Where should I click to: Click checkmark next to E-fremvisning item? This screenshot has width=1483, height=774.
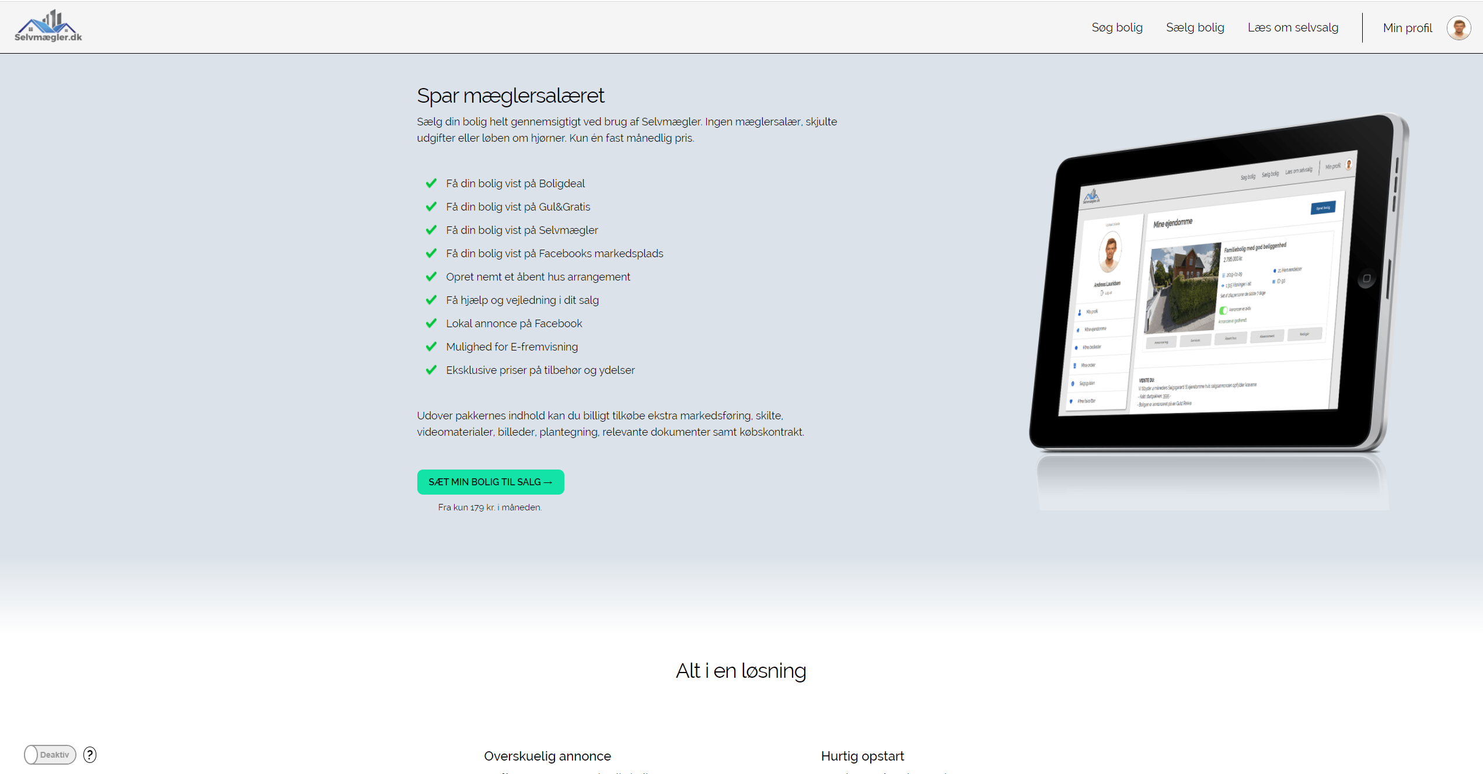click(x=431, y=346)
